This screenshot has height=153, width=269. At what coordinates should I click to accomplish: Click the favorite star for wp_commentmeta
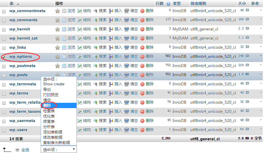pyautogui.click(x=58, y=11)
